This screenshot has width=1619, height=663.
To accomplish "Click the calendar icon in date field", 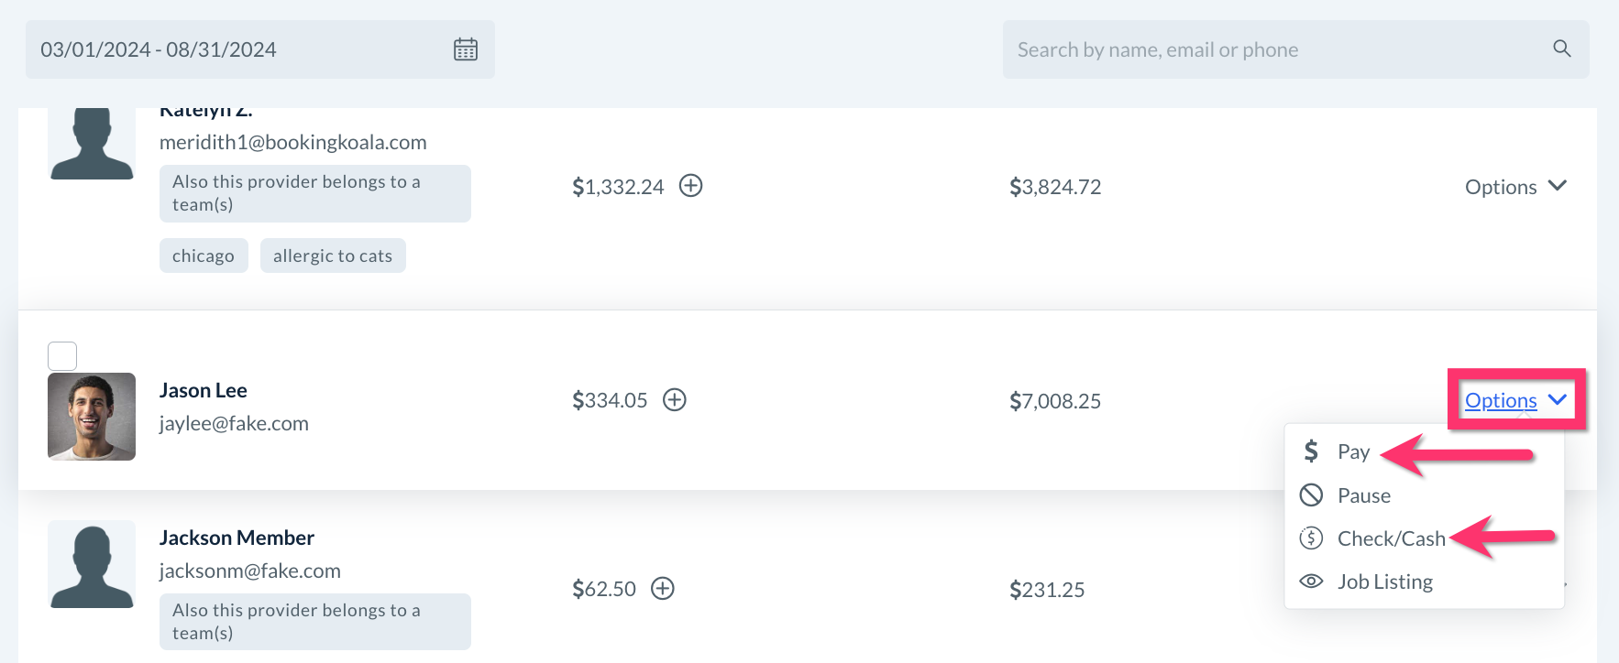I will click(x=466, y=49).
